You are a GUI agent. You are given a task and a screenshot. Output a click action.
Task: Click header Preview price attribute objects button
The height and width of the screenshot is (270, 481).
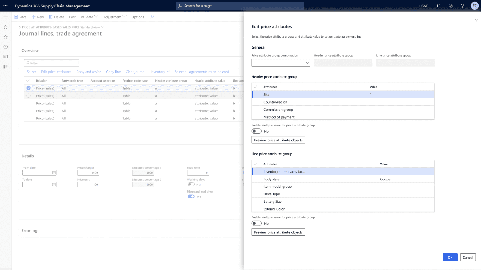[278, 140]
